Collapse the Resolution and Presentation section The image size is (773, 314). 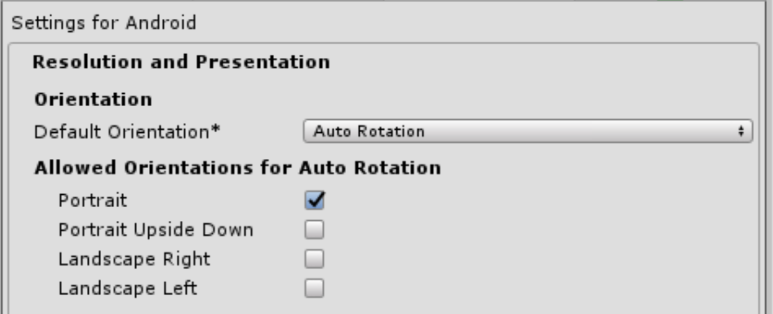pyautogui.click(x=181, y=63)
